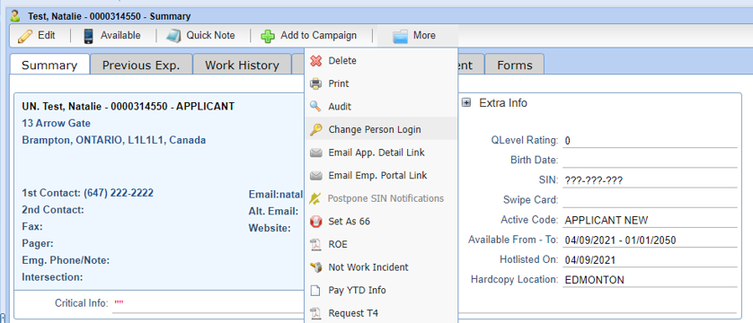
Task: Open the Work History tab
Action: click(242, 65)
